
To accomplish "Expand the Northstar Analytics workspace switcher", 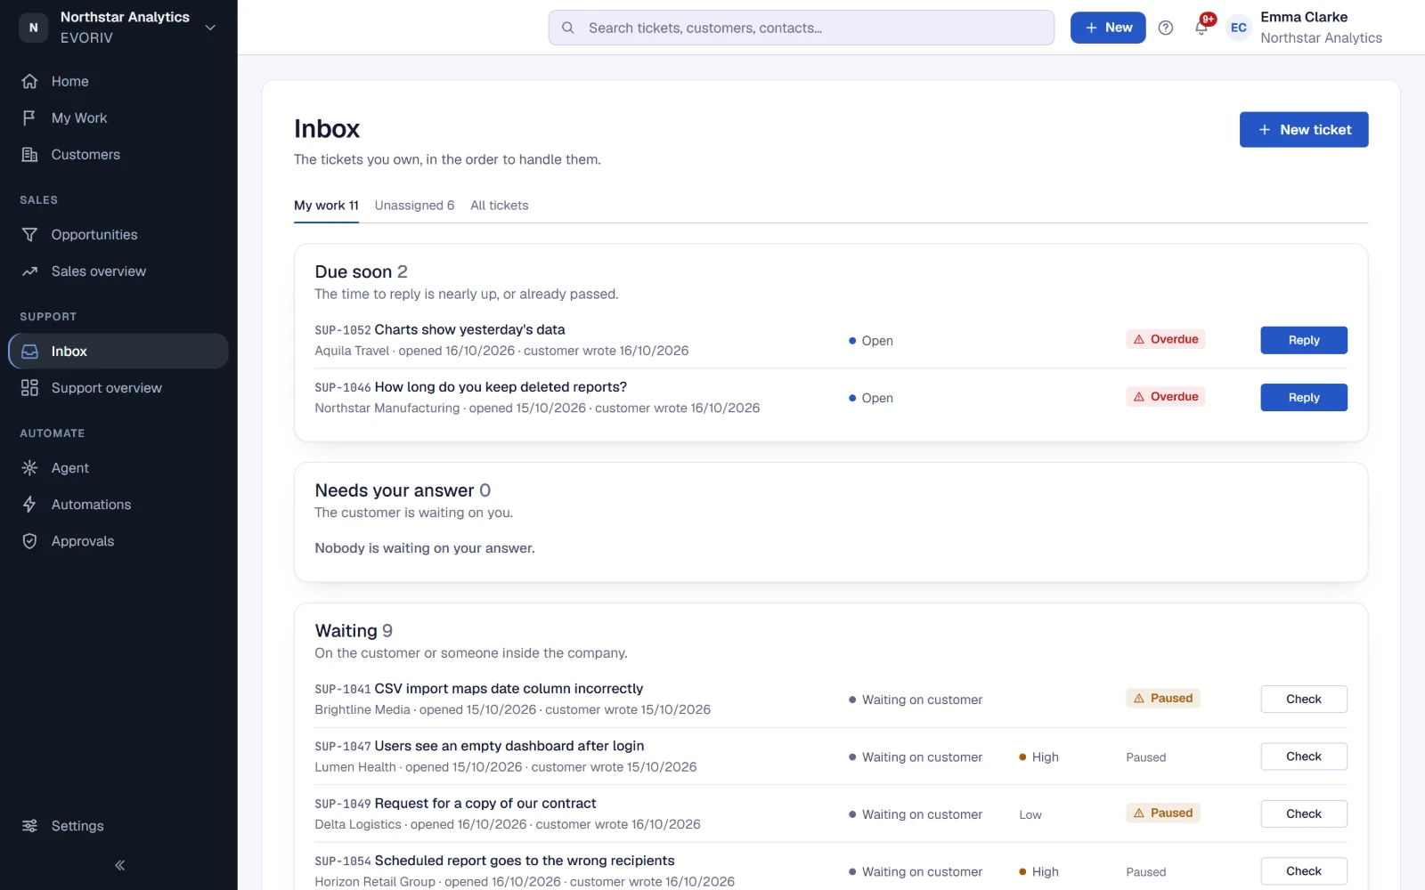I will 118,28.
